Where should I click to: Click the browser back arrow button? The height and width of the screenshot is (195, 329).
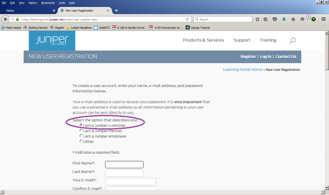[x=5, y=19]
